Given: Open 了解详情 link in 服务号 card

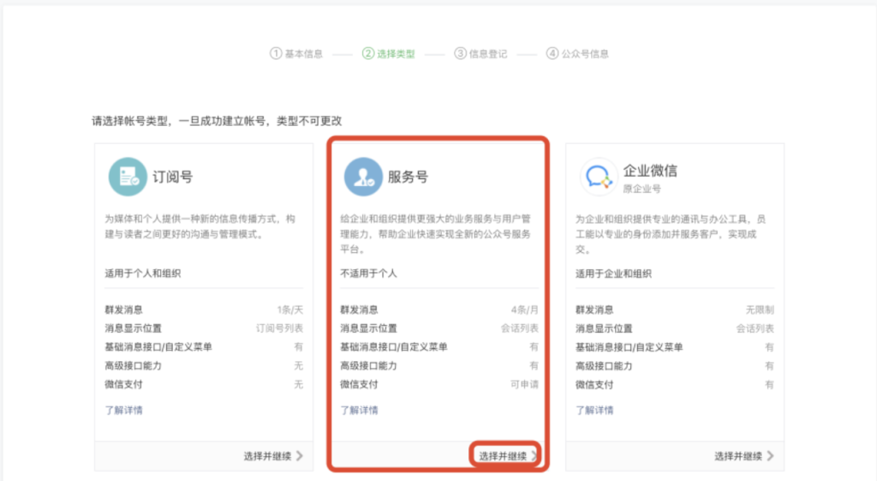Looking at the screenshot, I should (x=359, y=410).
